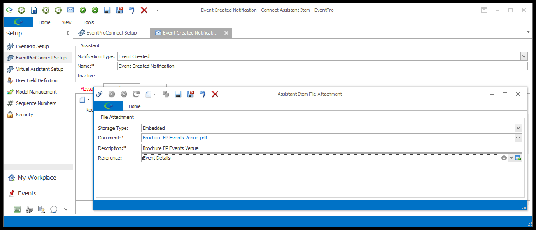Image resolution: width=536 pixels, height=230 pixels.
Task: Open the Notification Type dropdown
Action: click(524, 56)
